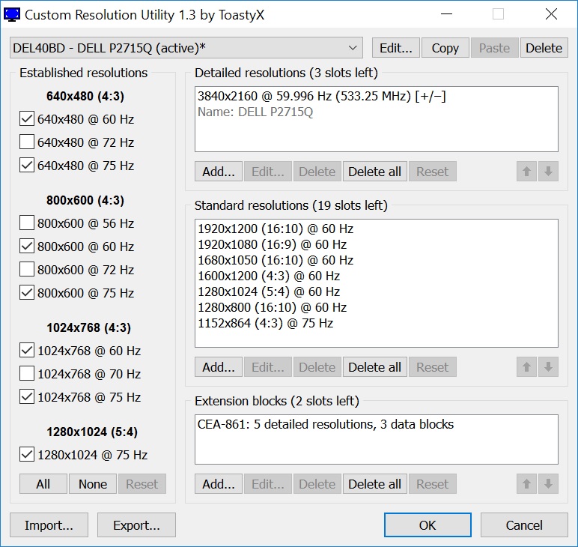This screenshot has height=547, width=578.
Task: Select the CEA-861 extension block entry
Action: click(x=326, y=424)
